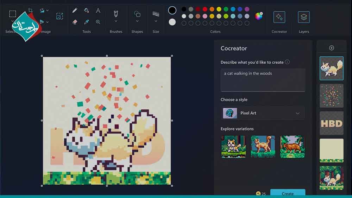Pick the green palette color in top row

pyautogui.click(x=226, y=9)
